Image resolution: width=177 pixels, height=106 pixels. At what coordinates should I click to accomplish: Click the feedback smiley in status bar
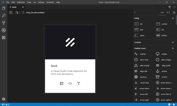pyautogui.click(x=169, y=104)
